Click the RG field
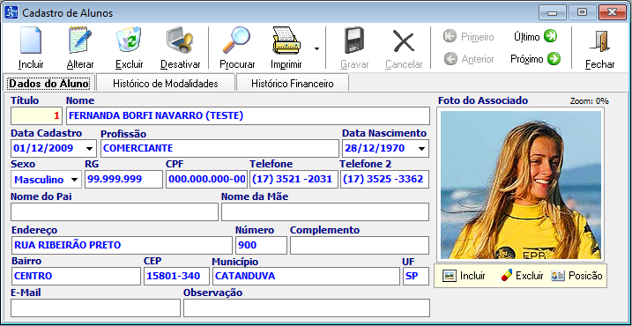632x326 pixels. point(123,180)
